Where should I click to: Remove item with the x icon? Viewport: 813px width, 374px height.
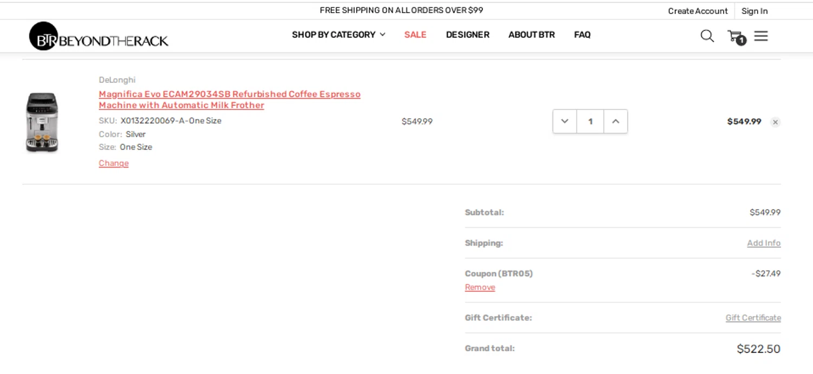click(x=776, y=122)
